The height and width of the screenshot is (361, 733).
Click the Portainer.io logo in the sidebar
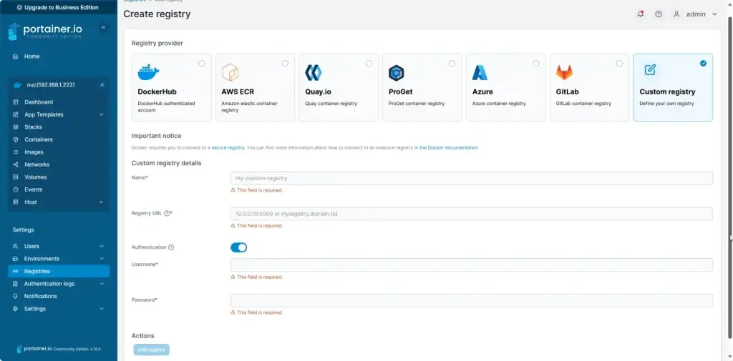[45, 31]
